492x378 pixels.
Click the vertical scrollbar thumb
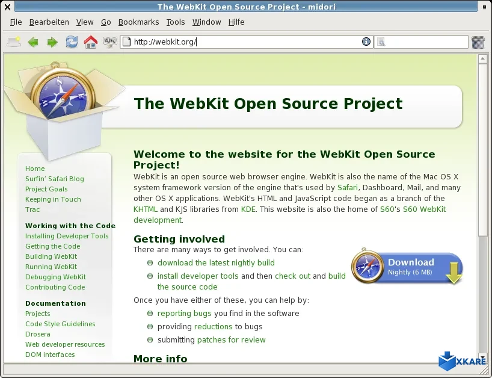[x=482, y=149]
